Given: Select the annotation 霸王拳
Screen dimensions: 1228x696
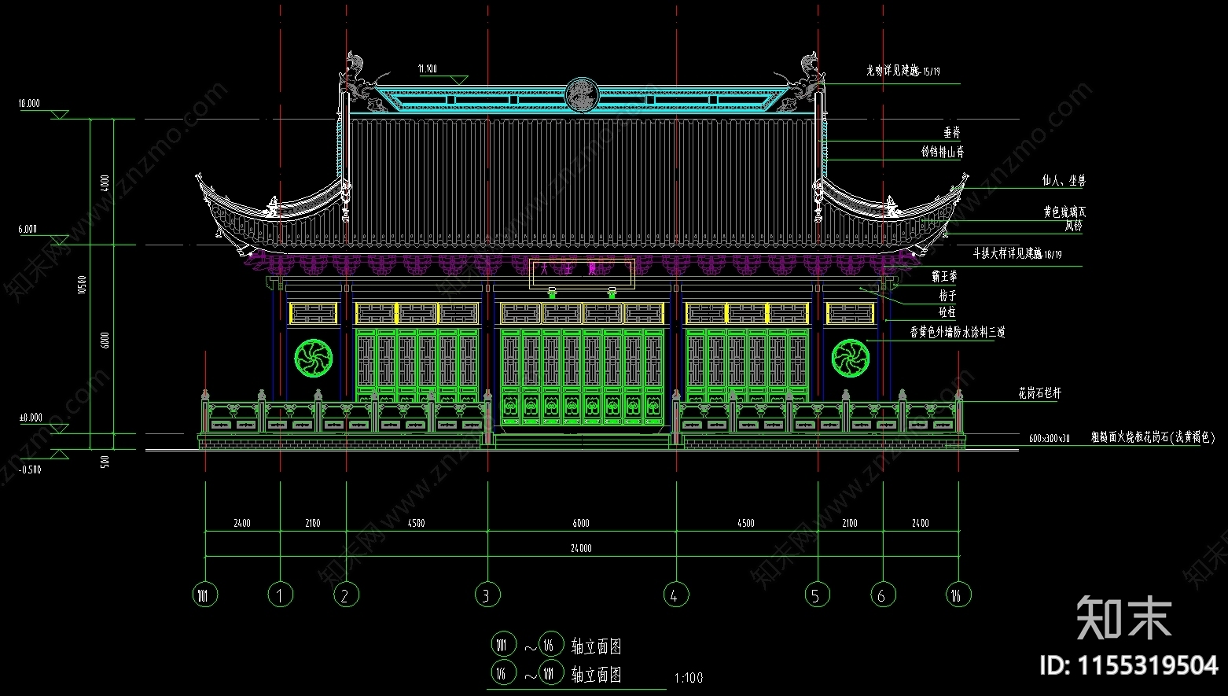Looking at the screenshot, I should pyautogui.click(x=944, y=277).
